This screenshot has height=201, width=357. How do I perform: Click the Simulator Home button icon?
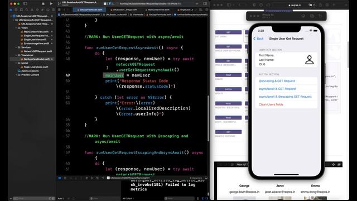click(x=303, y=16)
